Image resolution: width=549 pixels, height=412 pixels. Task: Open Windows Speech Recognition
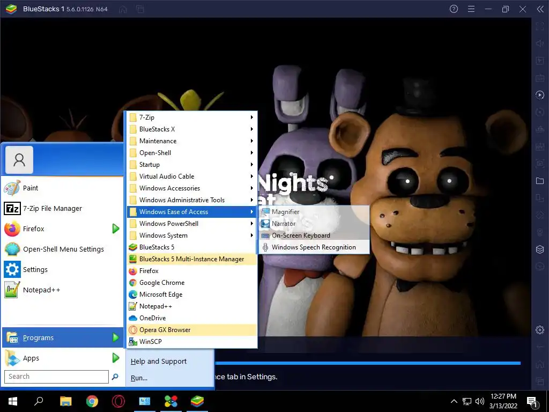tap(314, 247)
